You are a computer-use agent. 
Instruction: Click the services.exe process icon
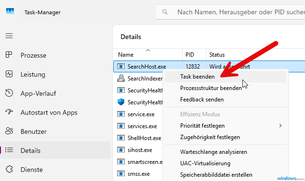pyautogui.click(x=121, y=126)
